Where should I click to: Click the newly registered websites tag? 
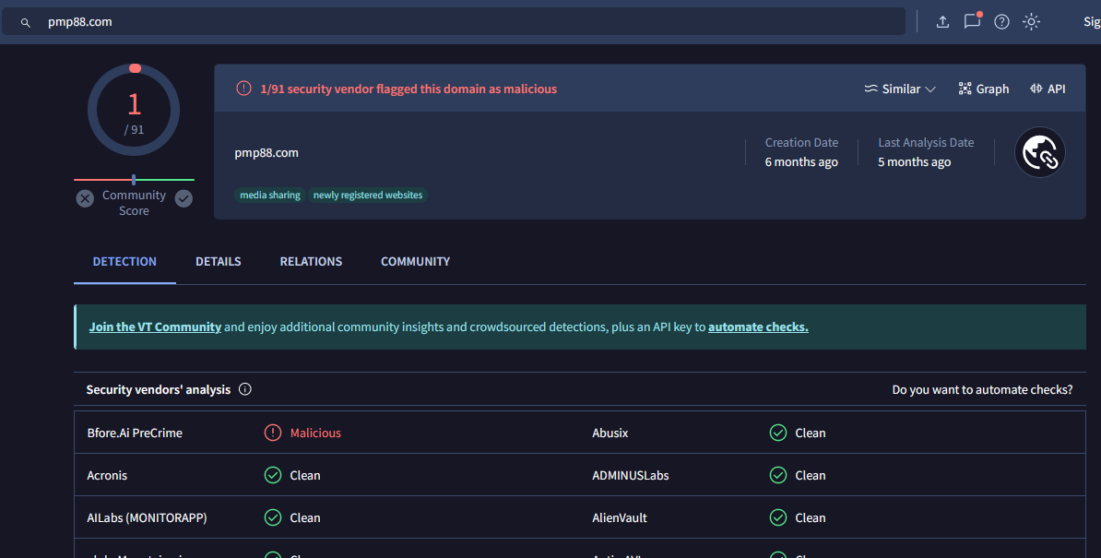pos(368,196)
